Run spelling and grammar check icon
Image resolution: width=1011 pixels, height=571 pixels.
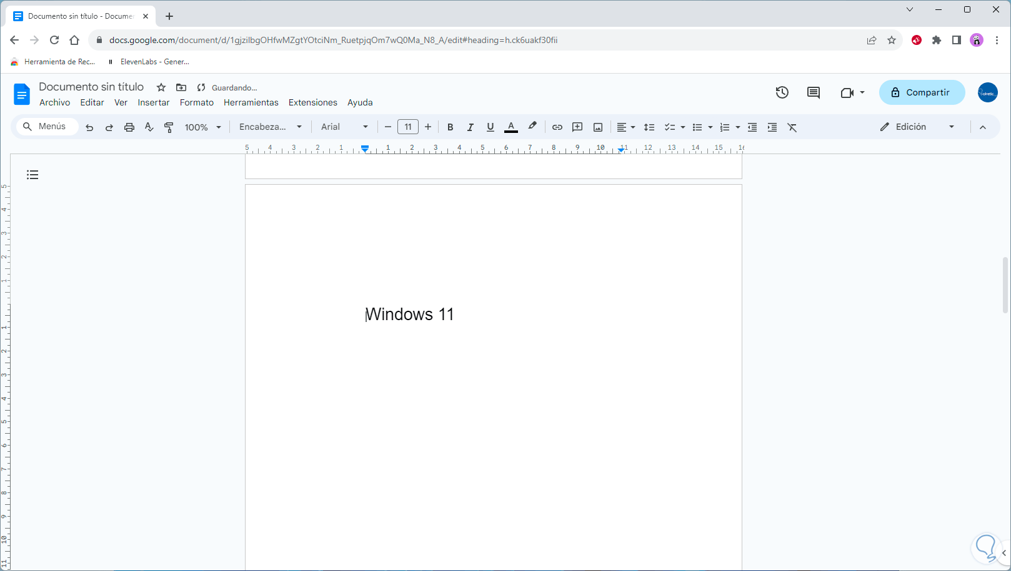(x=149, y=127)
